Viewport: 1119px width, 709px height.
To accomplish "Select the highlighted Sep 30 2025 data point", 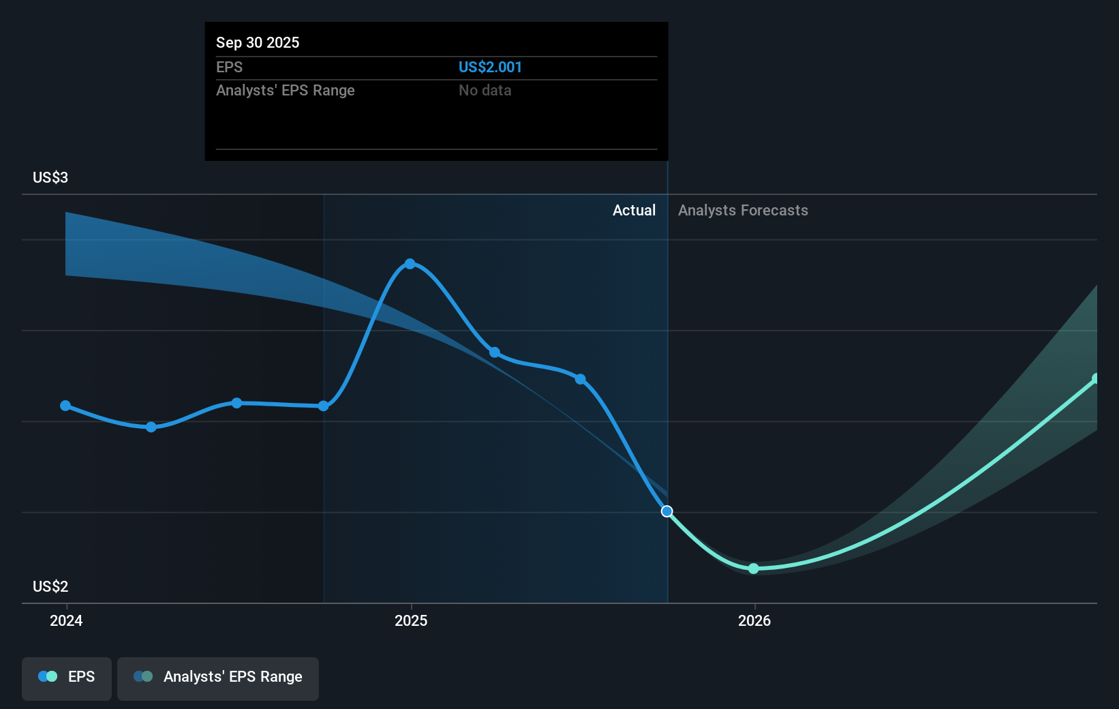I will (x=666, y=511).
